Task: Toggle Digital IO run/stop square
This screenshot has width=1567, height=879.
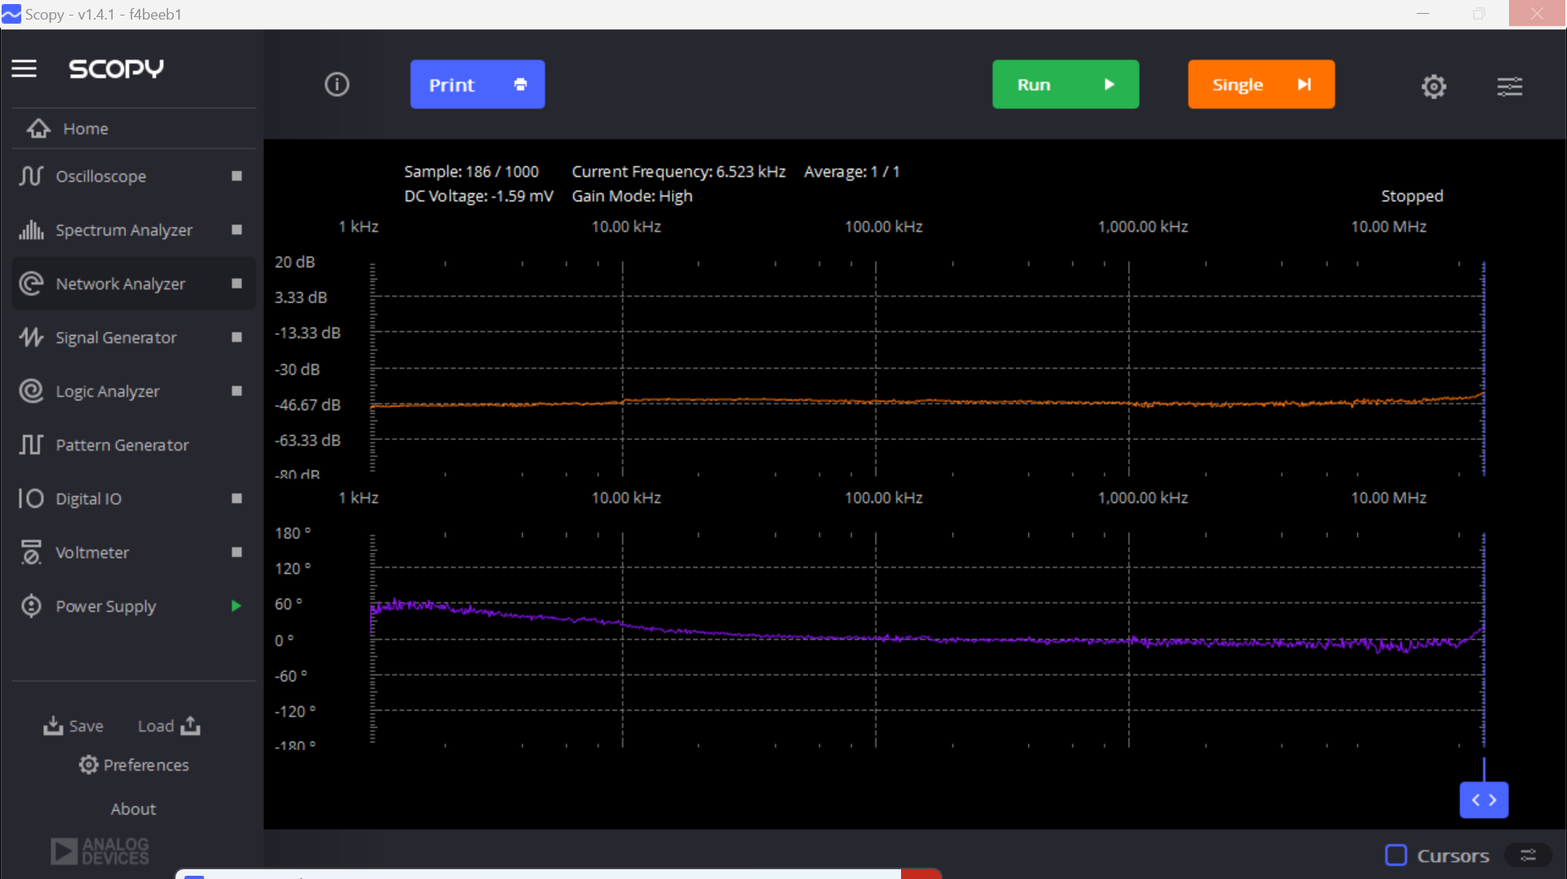Action: 237,499
